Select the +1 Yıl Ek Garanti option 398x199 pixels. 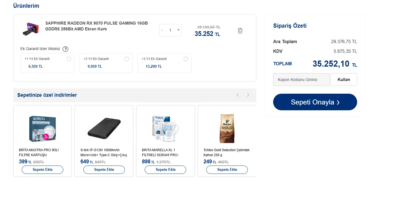coord(69,59)
